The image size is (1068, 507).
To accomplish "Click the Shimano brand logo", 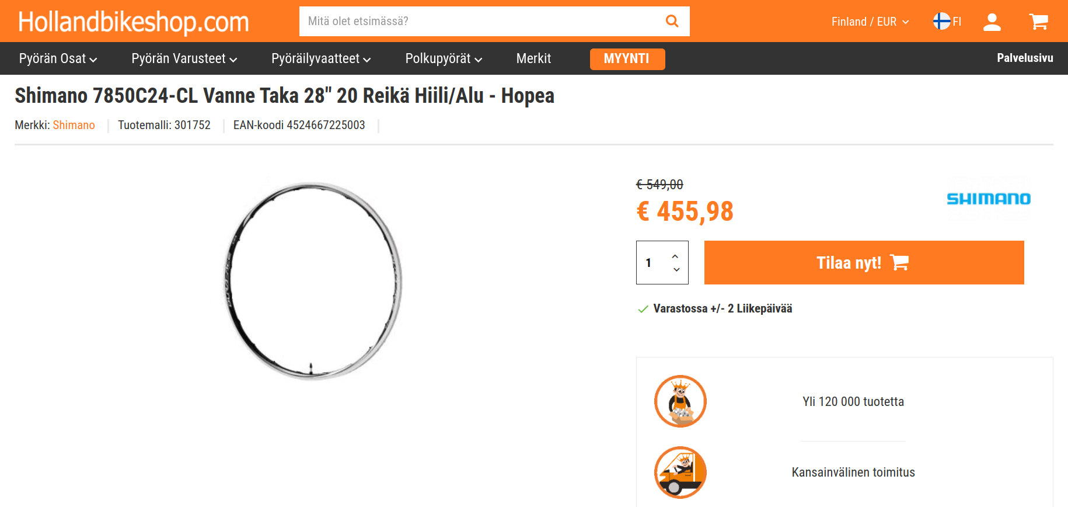I will (989, 199).
